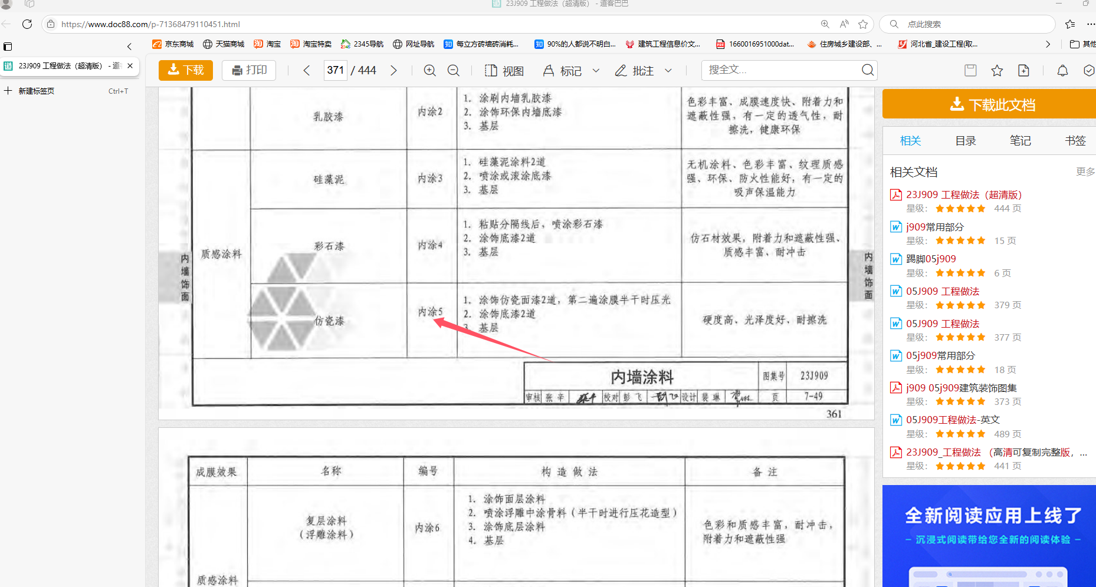The image size is (1096, 587).
Task: Open the 淘宝特卖 bookmark
Action: point(311,44)
